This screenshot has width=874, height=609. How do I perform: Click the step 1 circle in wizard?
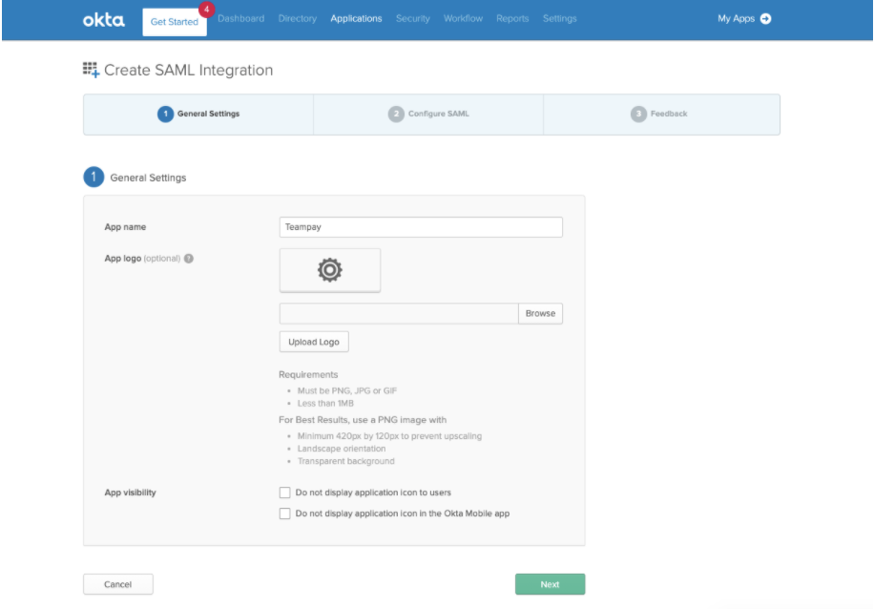[166, 114]
